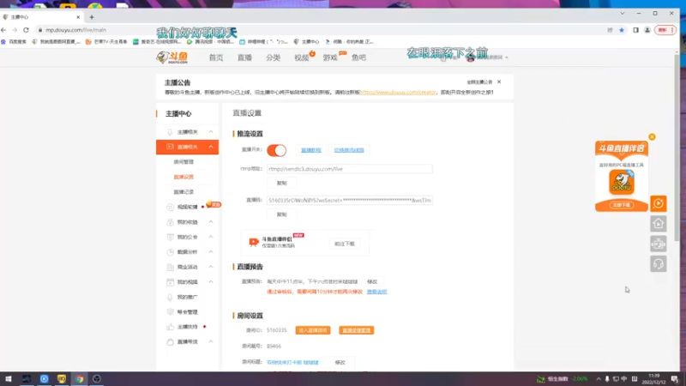The height and width of the screenshot is (386, 686).
Task: Close the 主播公告 announcement bar
Action: click(x=499, y=81)
